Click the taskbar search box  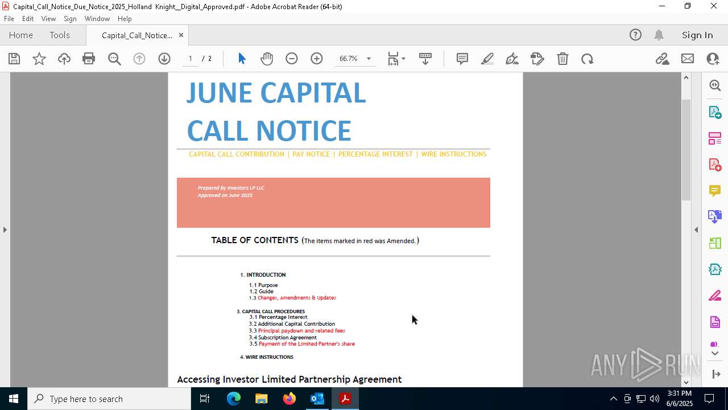109,399
